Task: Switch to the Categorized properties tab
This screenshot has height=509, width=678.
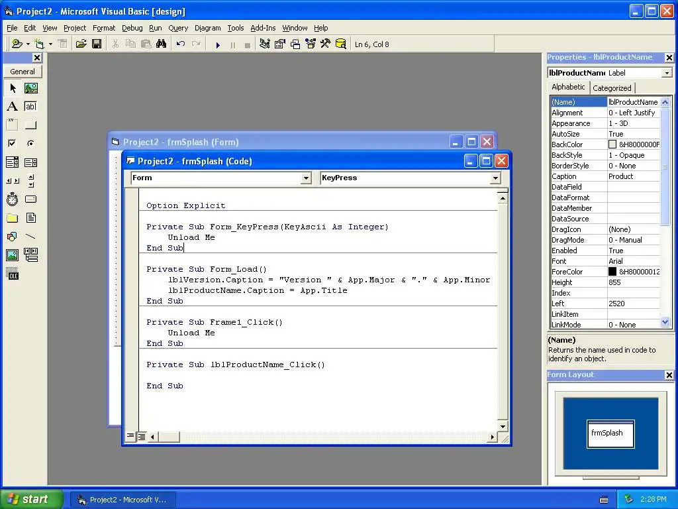Action: 612,88
